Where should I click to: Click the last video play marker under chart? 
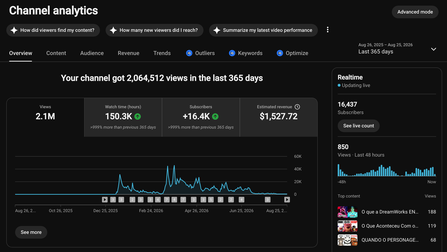click(287, 199)
